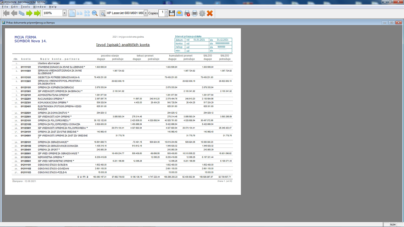This screenshot has height=227, width=404.
Task: Click the 'konto' column header
Action: click(26, 59)
